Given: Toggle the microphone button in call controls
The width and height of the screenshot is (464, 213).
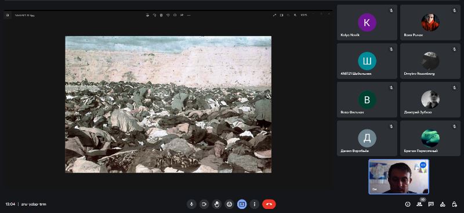Looking at the screenshot, I should (x=191, y=204).
